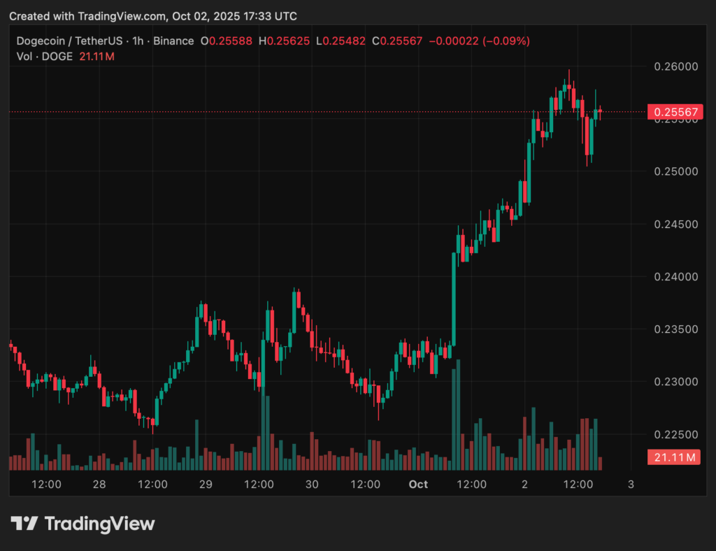Select the Oct date marker on time axis
The height and width of the screenshot is (551, 716).
coord(418,484)
